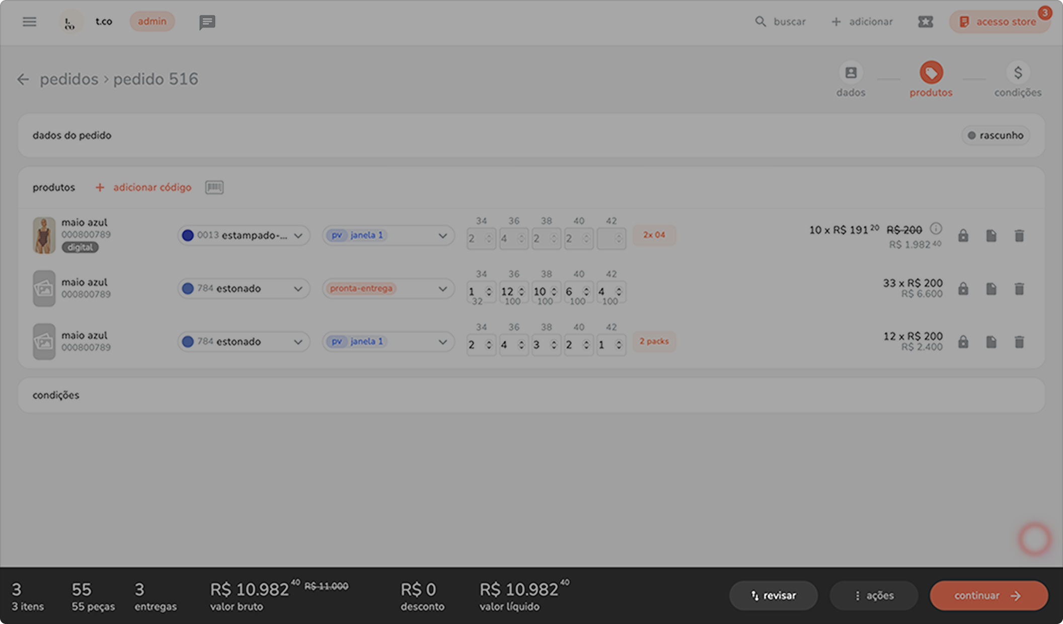Delete the pronta-entrega product row
1063x624 pixels.
point(1019,289)
